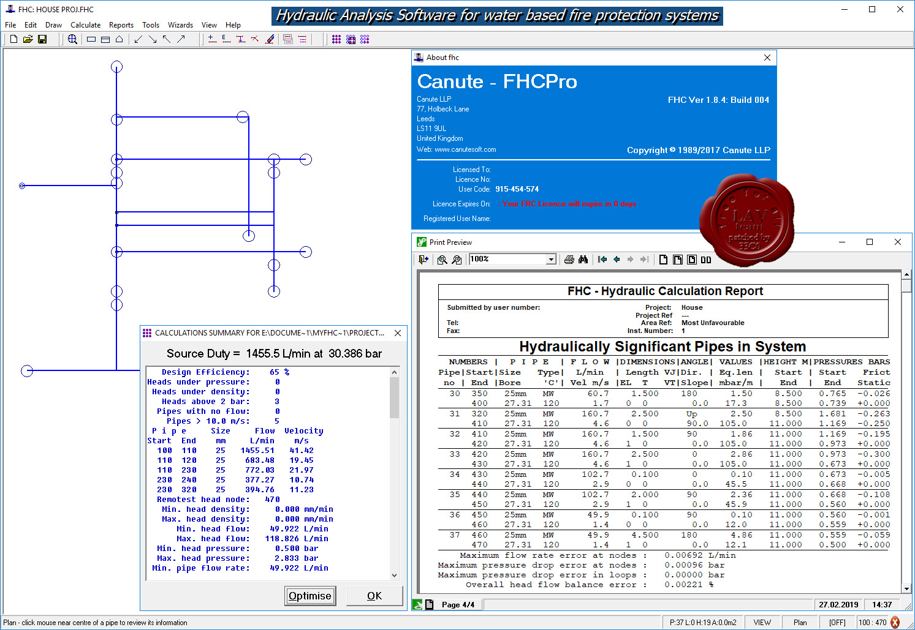Zoom out on the print preview page

pos(457,260)
